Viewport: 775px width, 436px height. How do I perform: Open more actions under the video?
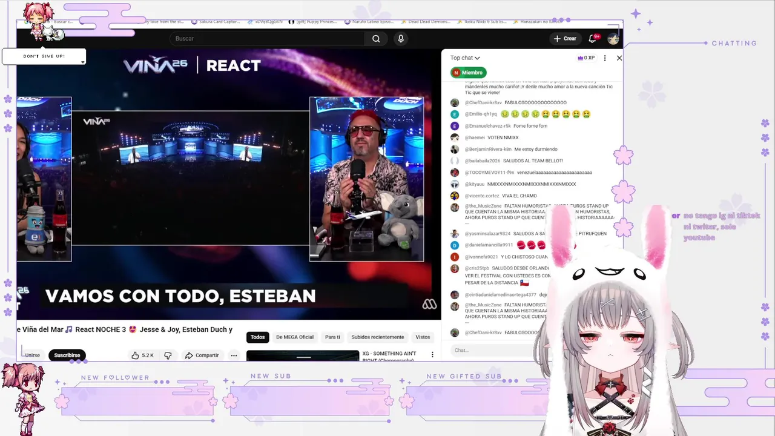pos(234,355)
